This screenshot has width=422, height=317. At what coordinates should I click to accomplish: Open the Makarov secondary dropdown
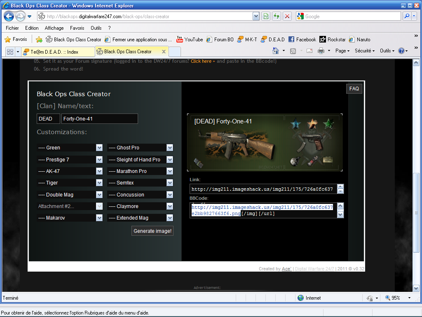click(x=70, y=218)
